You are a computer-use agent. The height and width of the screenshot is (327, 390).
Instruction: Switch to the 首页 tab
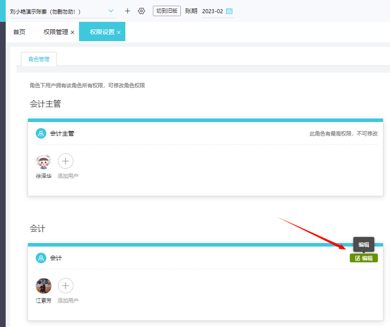pos(19,32)
